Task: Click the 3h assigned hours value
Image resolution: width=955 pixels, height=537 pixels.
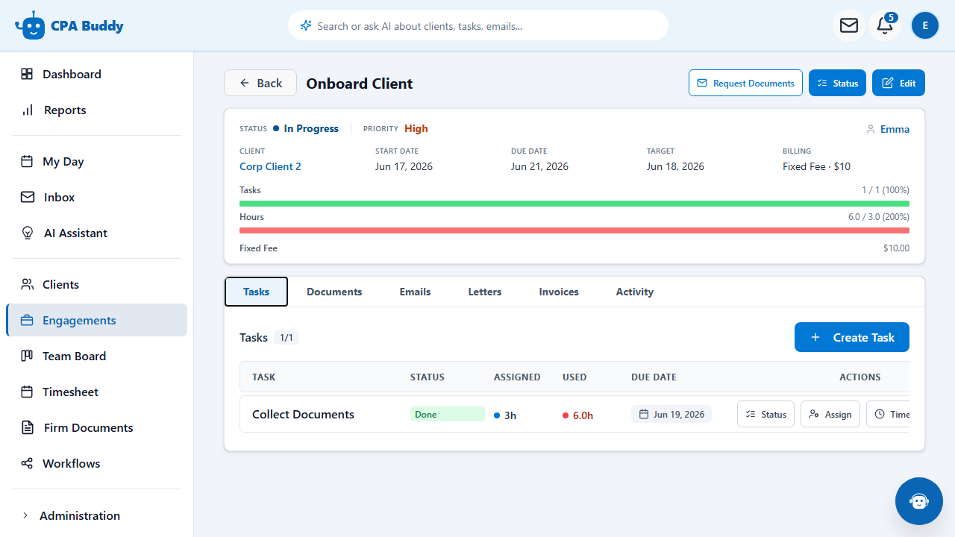Action: 510,415
